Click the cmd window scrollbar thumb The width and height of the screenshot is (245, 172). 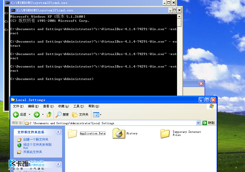(179, 23)
